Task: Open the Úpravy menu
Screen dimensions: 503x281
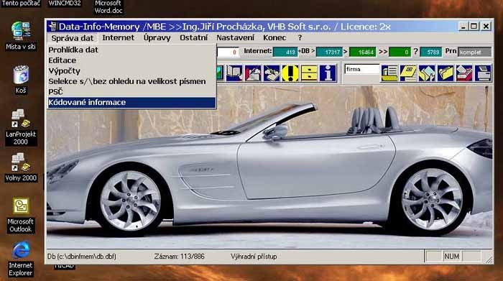Action: point(157,38)
